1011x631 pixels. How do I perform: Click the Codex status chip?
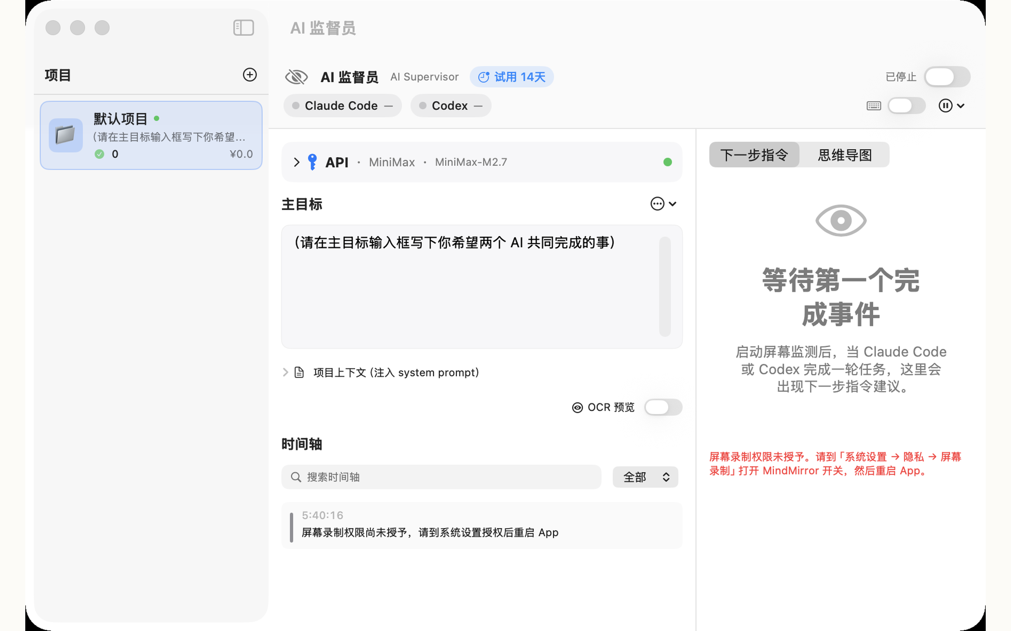451,106
